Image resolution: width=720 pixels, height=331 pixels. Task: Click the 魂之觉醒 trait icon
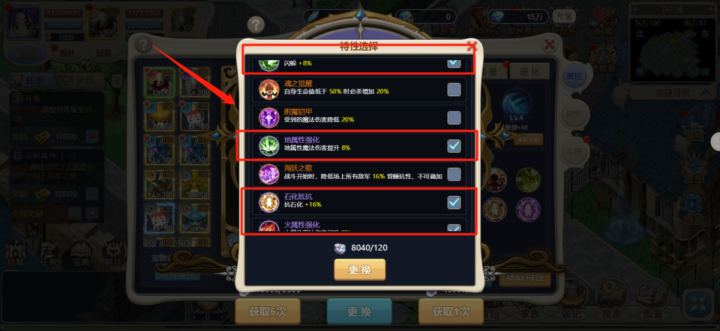coord(268,89)
